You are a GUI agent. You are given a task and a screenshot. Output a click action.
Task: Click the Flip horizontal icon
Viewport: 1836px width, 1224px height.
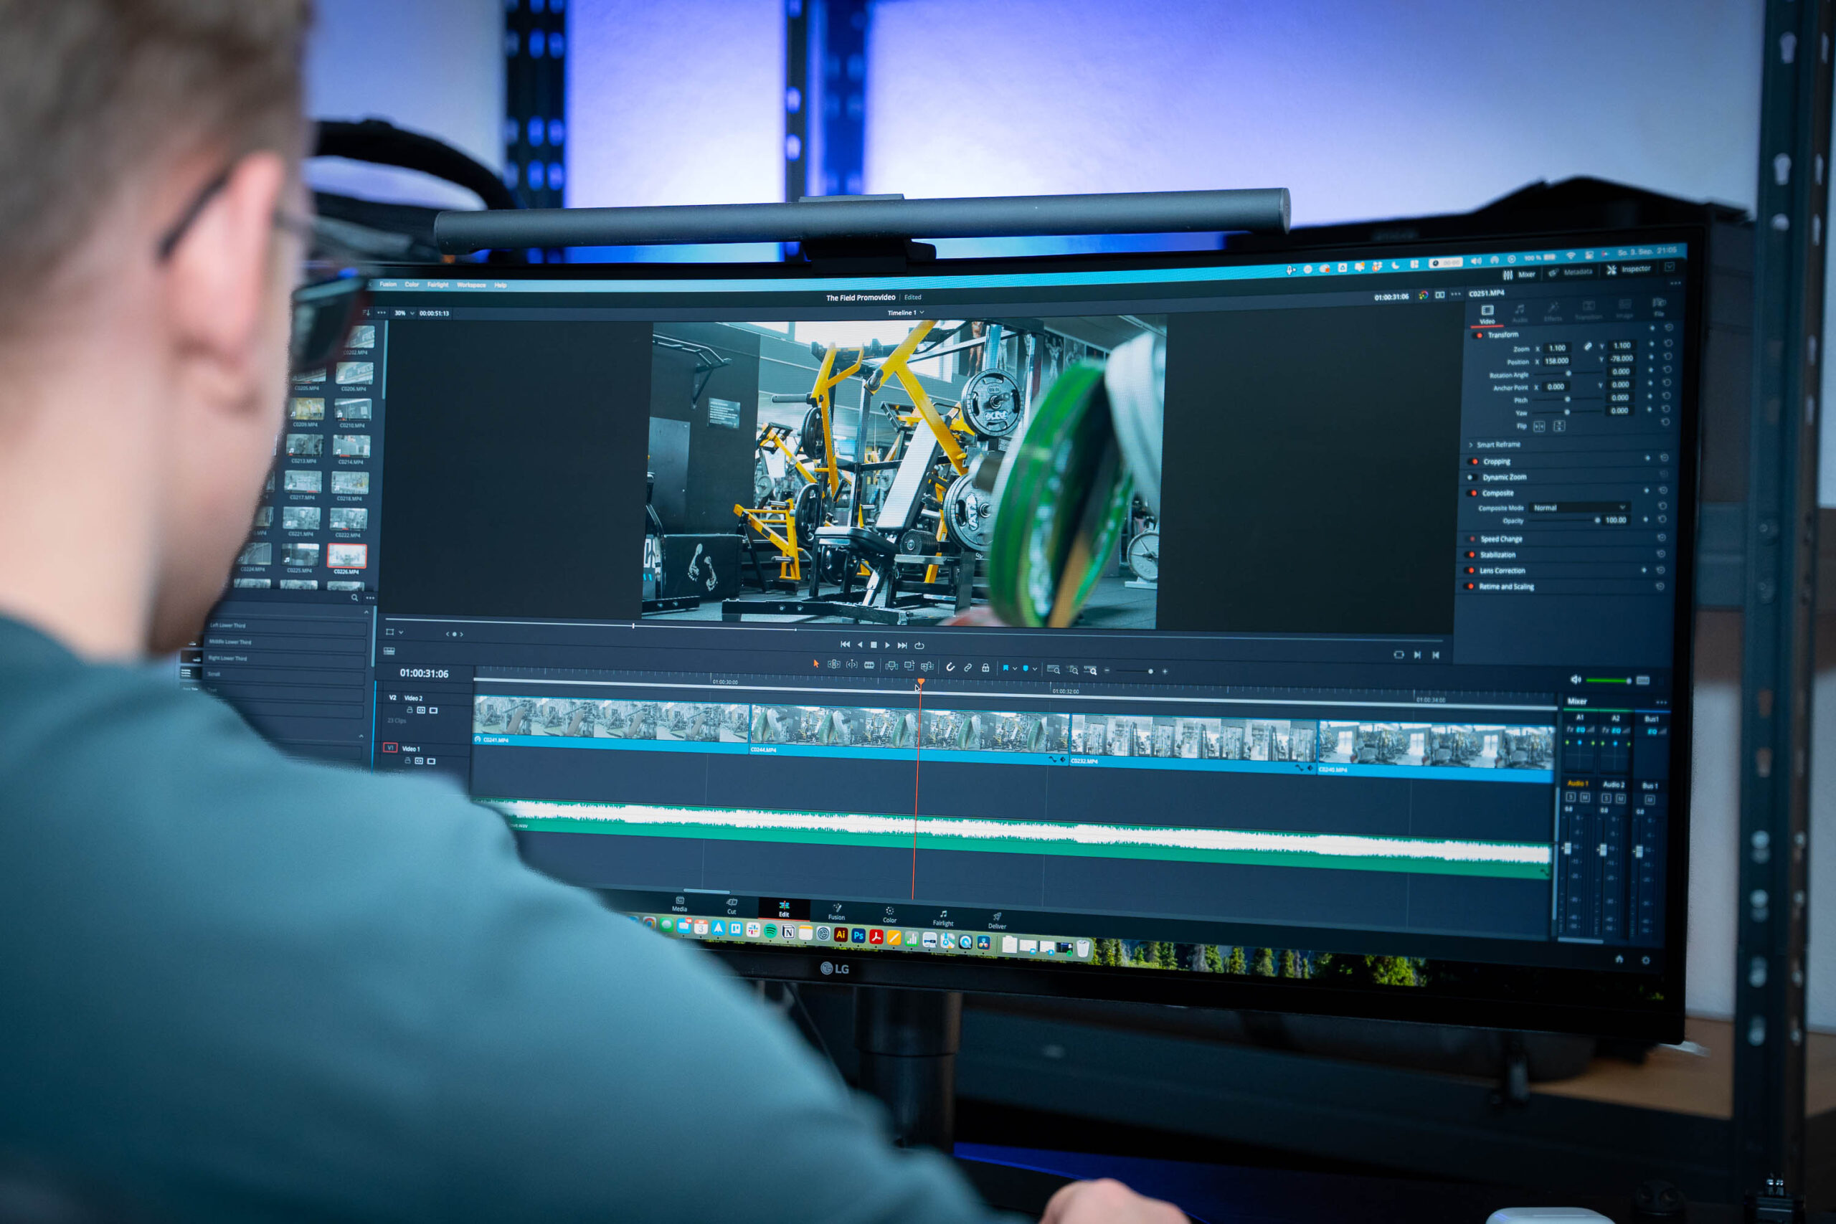click(x=1539, y=427)
